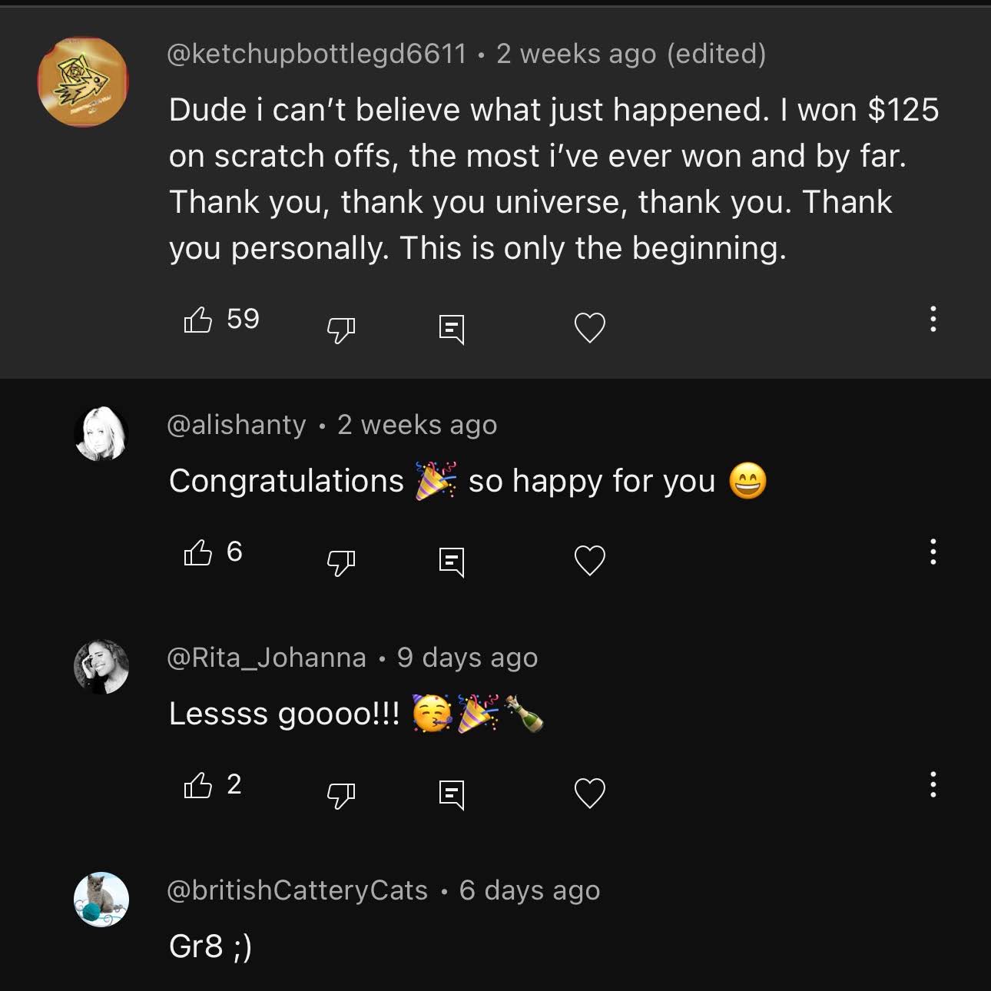Reply to Rita_Johanna's comment
This screenshot has width=991, height=991.
point(452,794)
